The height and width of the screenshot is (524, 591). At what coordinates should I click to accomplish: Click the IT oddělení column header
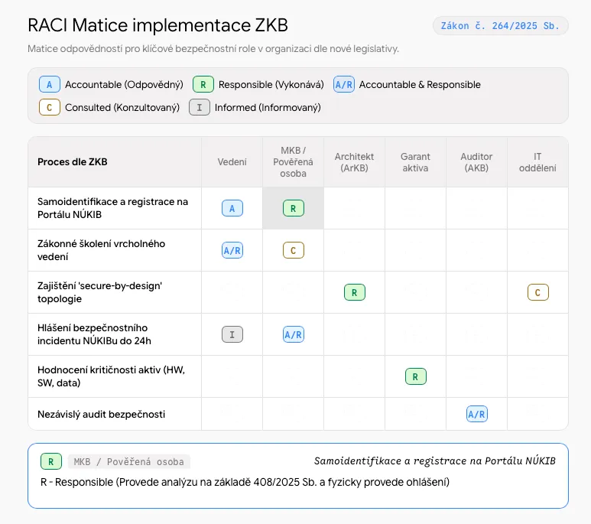[x=537, y=162]
